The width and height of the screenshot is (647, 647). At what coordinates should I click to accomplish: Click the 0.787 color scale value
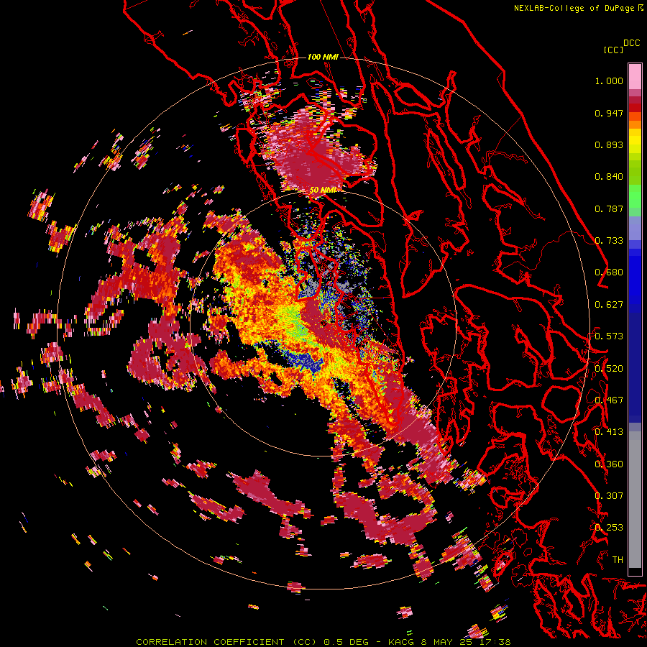pos(609,208)
